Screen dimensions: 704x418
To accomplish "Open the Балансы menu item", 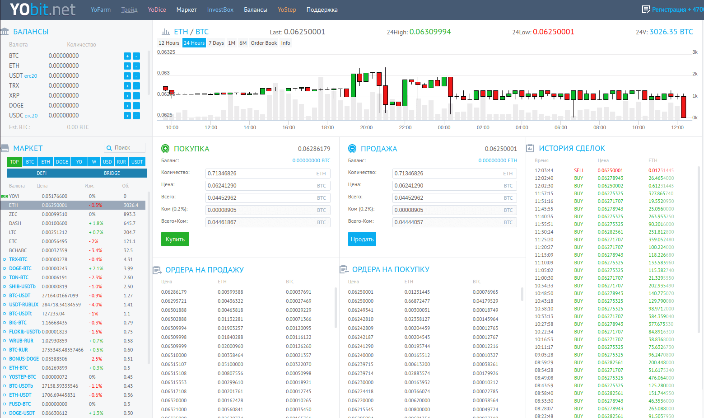I will pyautogui.click(x=255, y=9).
